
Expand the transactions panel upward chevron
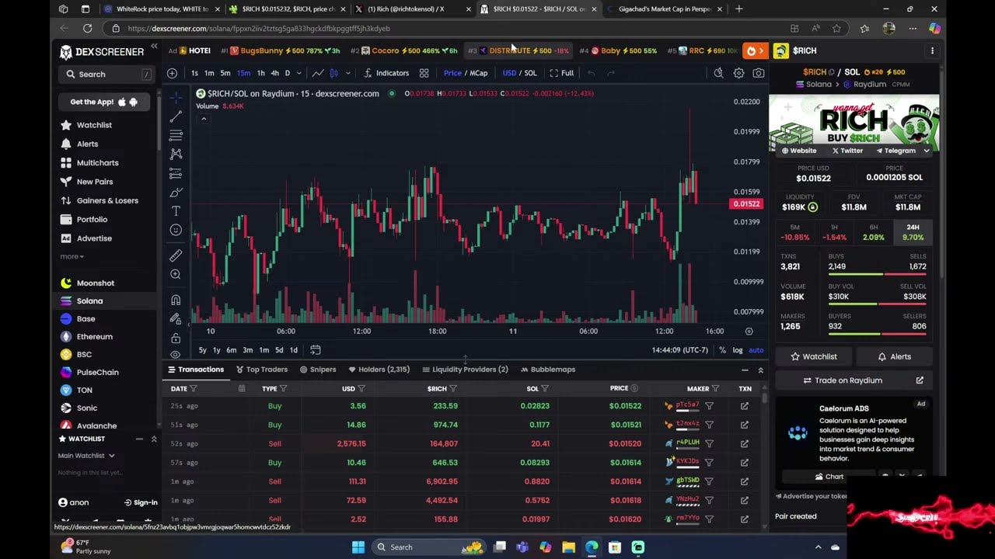(x=760, y=370)
